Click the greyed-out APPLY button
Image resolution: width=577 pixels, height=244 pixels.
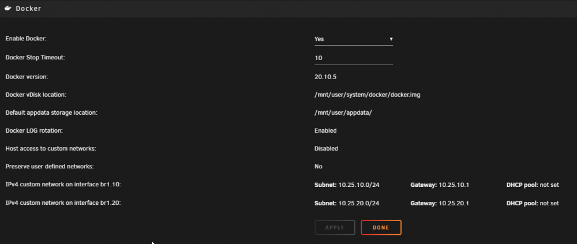[x=335, y=227]
